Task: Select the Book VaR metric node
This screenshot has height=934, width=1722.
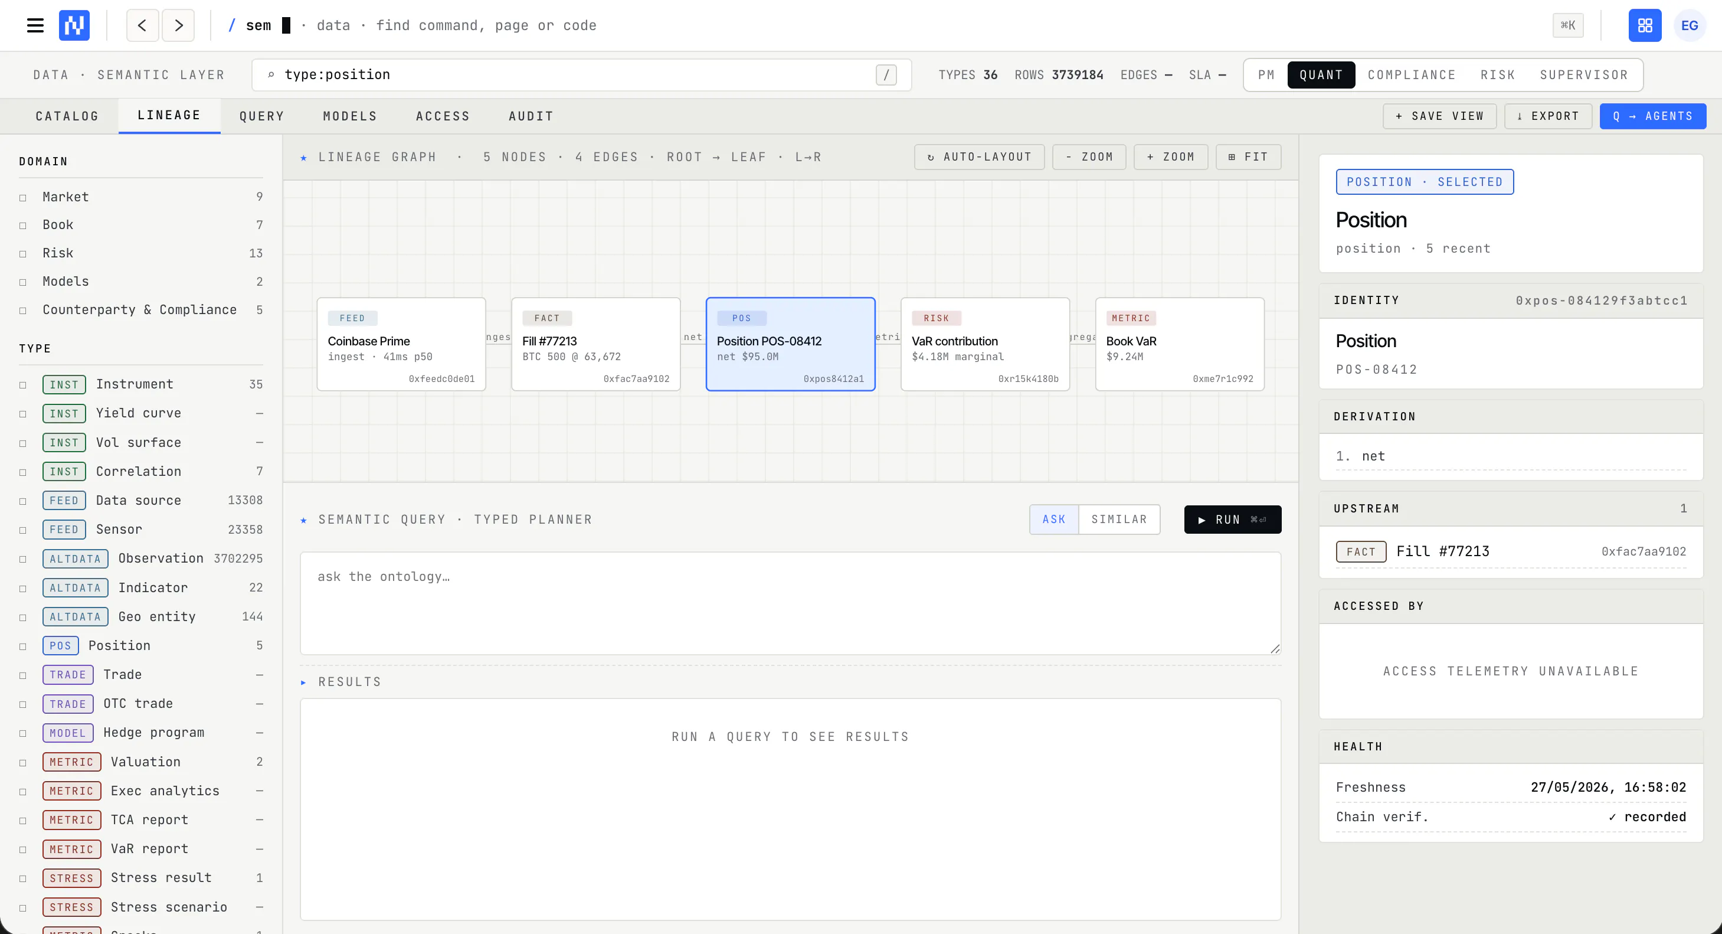Action: [1179, 344]
